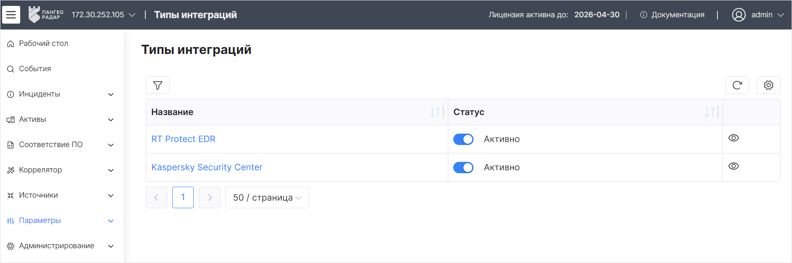View RT Protect EDR details eye icon
Screen dimensions: 792x263
click(733, 138)
